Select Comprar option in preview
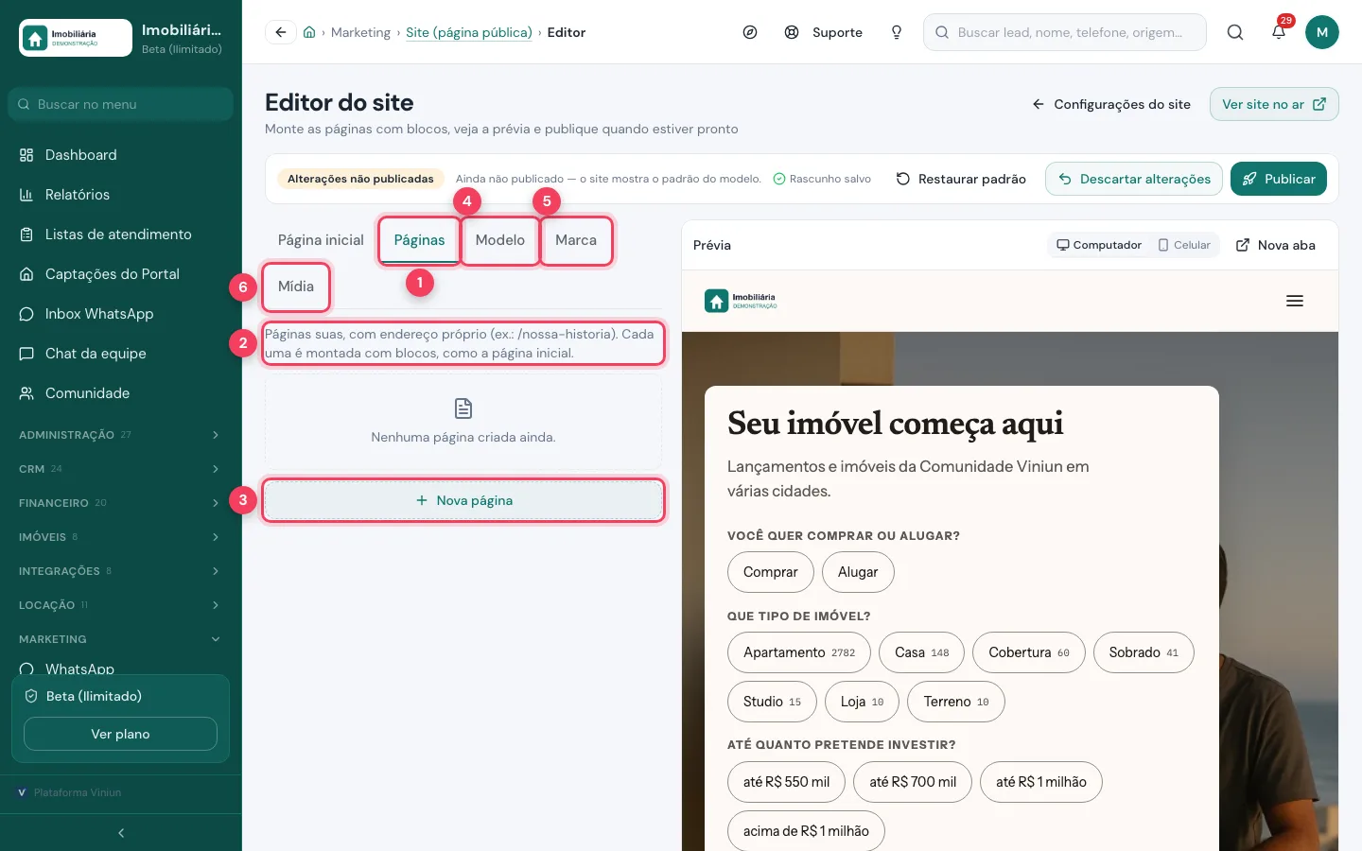Viewport: 1362px width, 851px height. (771, 572)
